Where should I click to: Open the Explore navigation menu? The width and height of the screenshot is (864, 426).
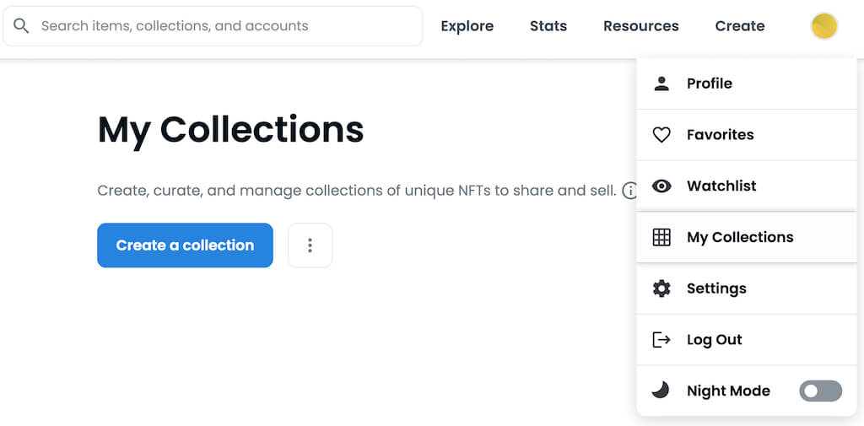coord(467,26)
